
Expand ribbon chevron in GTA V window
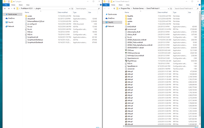(197, 5)
